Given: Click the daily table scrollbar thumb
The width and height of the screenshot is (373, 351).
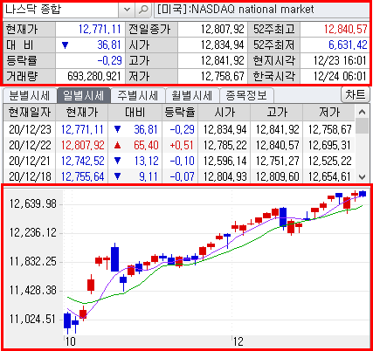Looking at the screenshot, I should point(362,126).
